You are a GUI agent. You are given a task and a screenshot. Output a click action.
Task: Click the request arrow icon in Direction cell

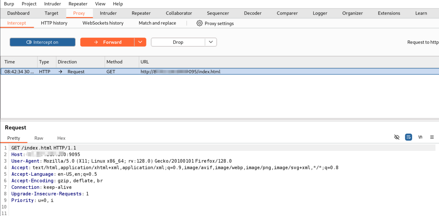pyautogui.click(x=60, y=72)
